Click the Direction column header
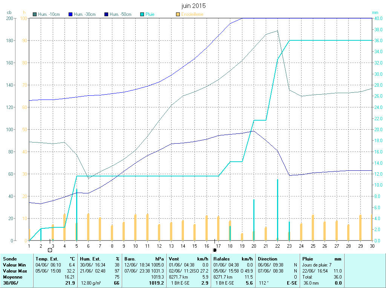This screenshot has height=288, width=386. [268, 259]
